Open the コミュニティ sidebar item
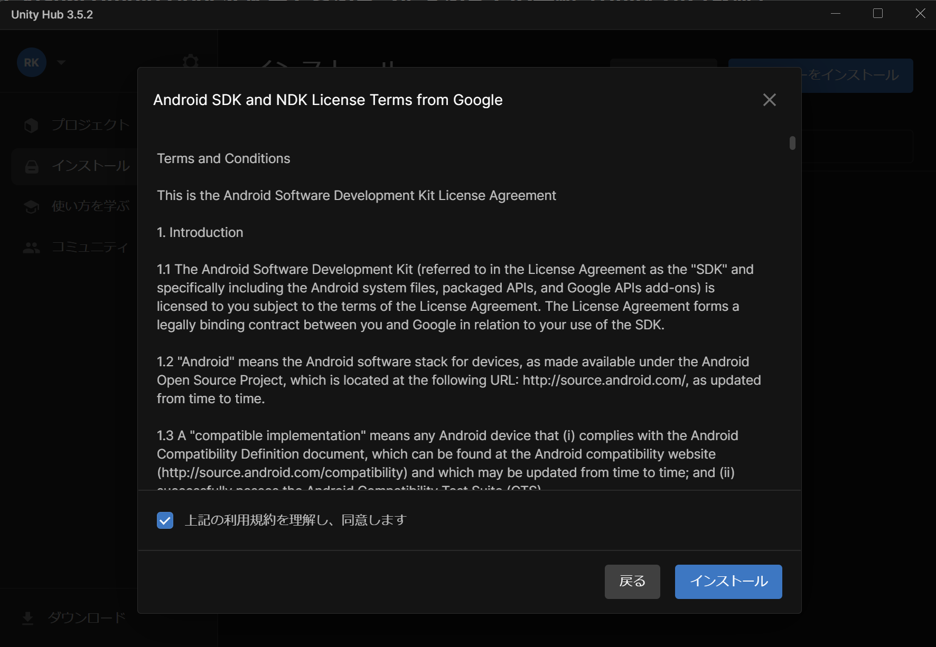Screen dimensions: 936x647 click(77, 247)
